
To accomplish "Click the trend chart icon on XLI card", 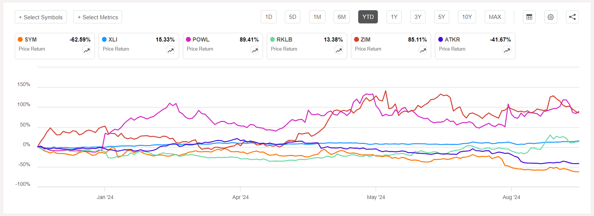I will point(171,50).
